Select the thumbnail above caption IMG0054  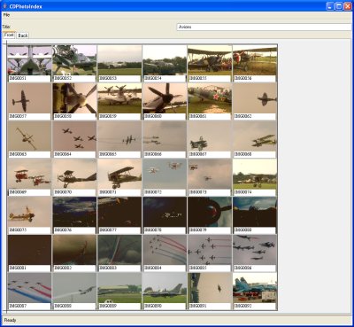click(165, 60)
